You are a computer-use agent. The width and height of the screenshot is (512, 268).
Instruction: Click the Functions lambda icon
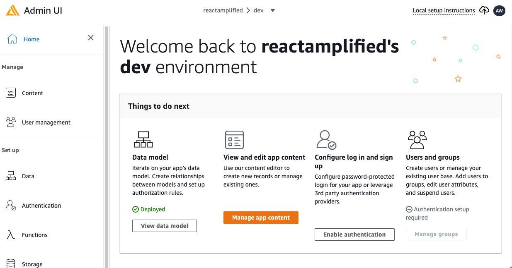(11, 234)
